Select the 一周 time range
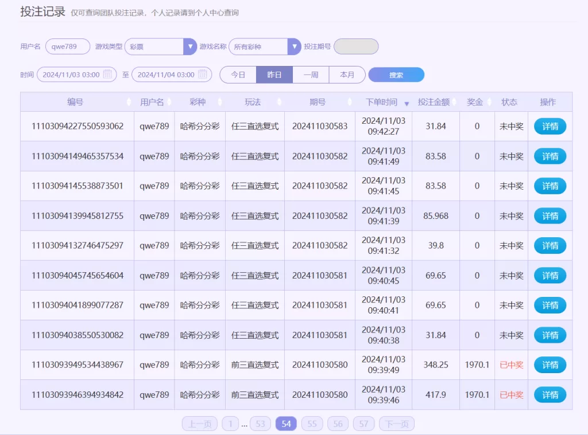The width and height of the screenshot is (588, 435). (311, 75)
